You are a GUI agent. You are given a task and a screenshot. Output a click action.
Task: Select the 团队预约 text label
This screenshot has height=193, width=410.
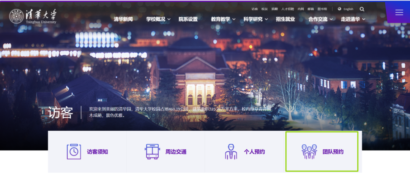click(x=333, y=152)
